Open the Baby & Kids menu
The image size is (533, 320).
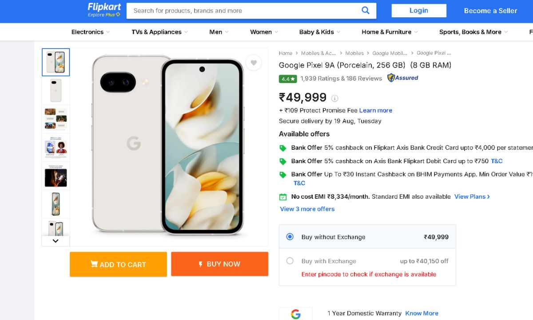tap(319, 32)
